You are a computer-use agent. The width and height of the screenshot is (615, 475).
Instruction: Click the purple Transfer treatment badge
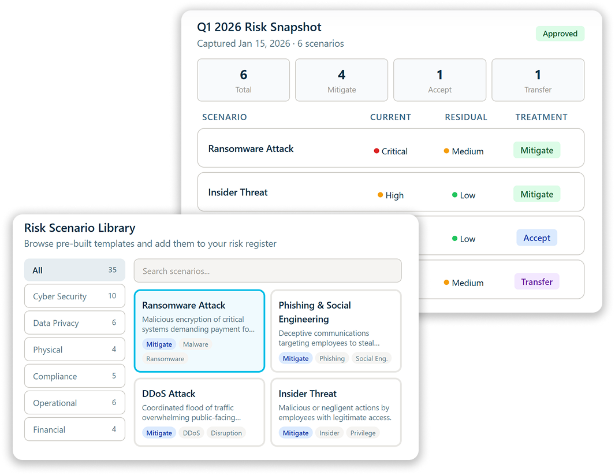(536, 282)
